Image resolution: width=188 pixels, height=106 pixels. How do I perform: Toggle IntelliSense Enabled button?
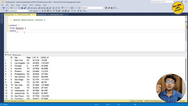pyautogui.click(x=51, y=11)
